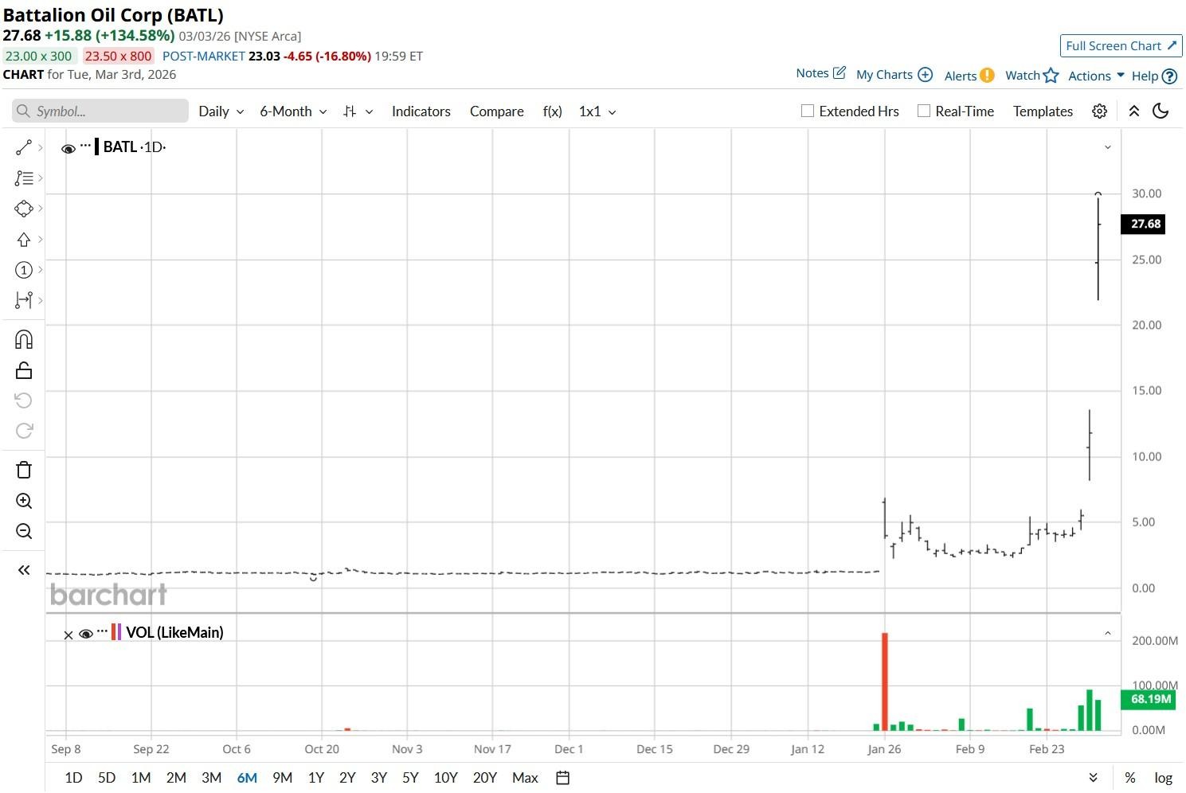Zoom in on the chart
This screenshot has height=793, width=1186.
click(24, 501)
